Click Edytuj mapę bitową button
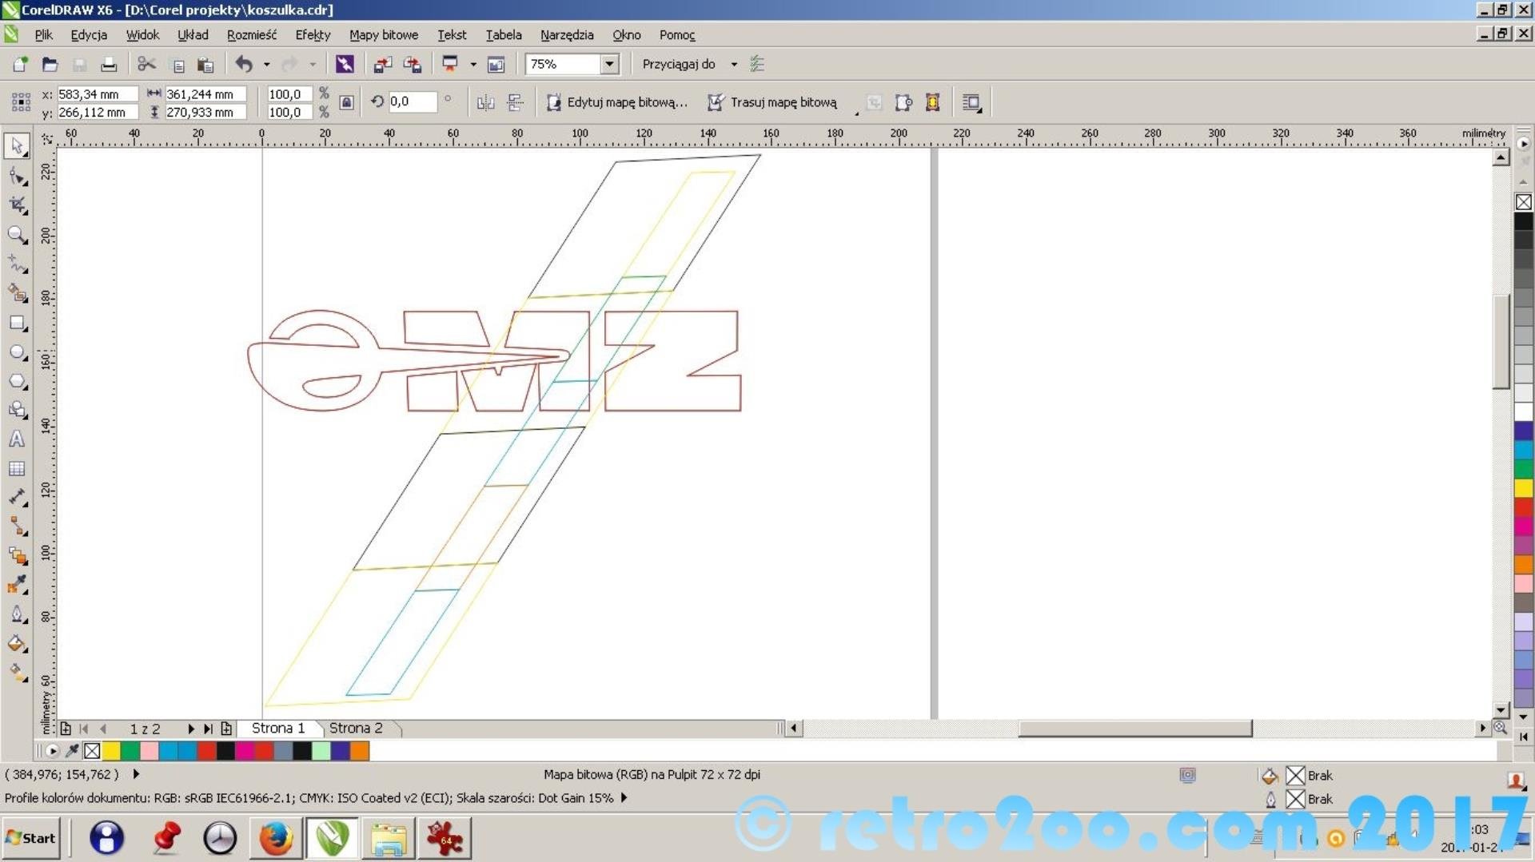This screenshot has width=1535, height=862. (x=617, y=102)
